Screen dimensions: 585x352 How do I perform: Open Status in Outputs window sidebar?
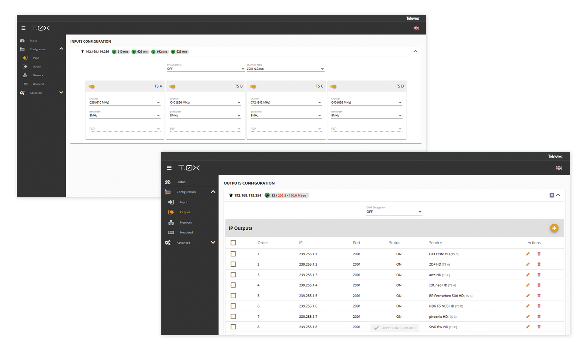pyautogui.click(x=181, y=182)
